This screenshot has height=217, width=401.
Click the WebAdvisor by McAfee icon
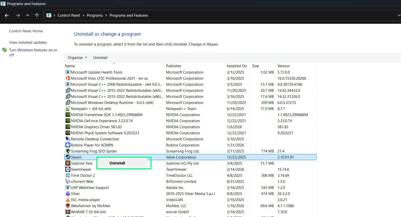[68, 206]
